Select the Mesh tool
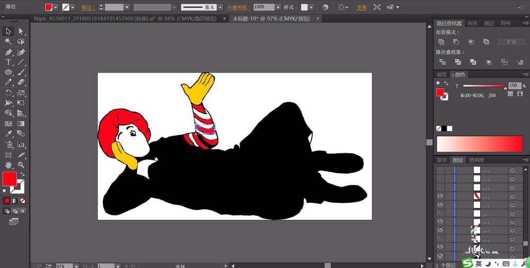This screenshot has width=530, height=268. coord(8,124)
